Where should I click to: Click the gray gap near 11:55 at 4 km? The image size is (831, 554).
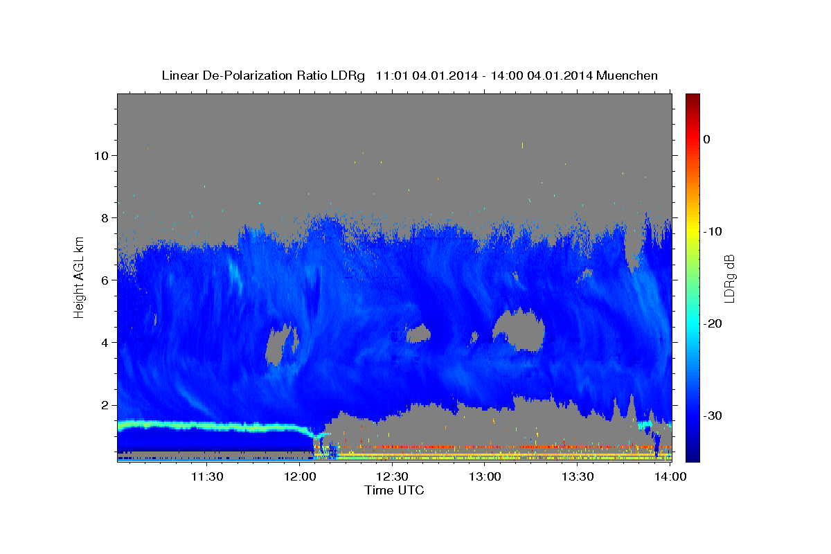281,344
